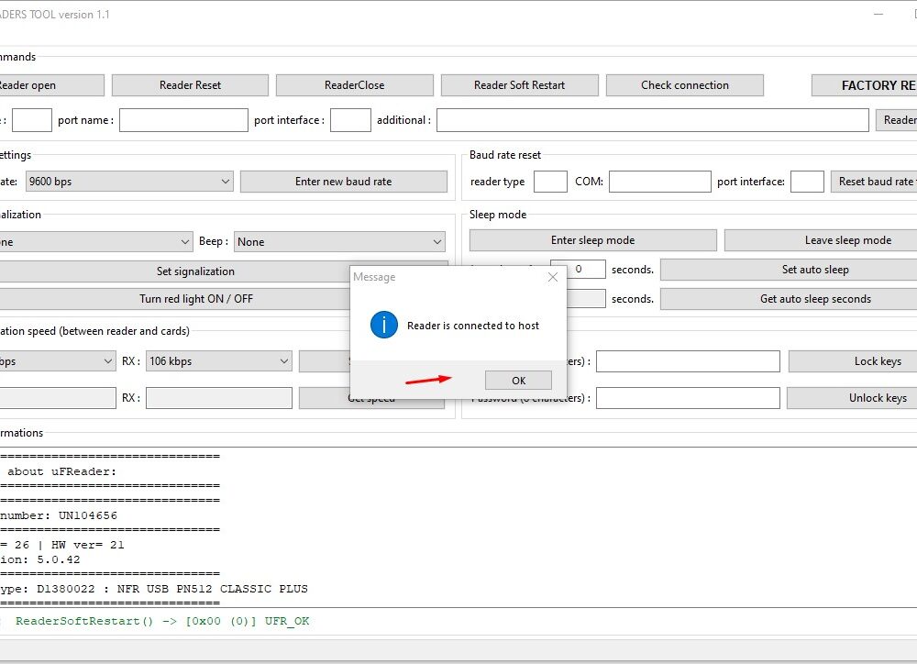Click the empty RX readout field
This screenshot has height=664, width=917.
coord(219,398)
